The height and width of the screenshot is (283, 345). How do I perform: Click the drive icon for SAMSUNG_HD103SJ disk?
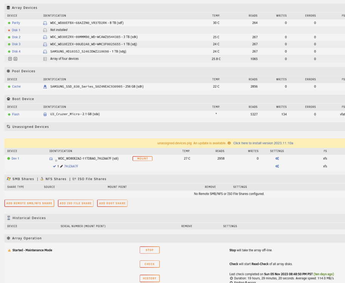pyautogui.click(x=45, y=52)
